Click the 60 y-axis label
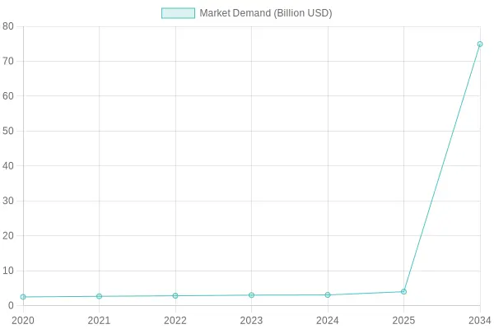Screen dimensions: 494x329 coord(8,96)
